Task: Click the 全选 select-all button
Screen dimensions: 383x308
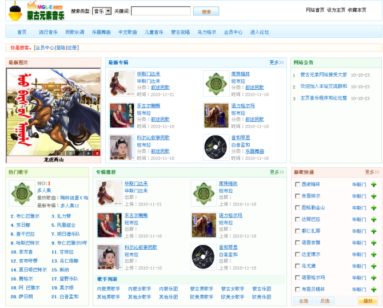Action: click(304, 301)
